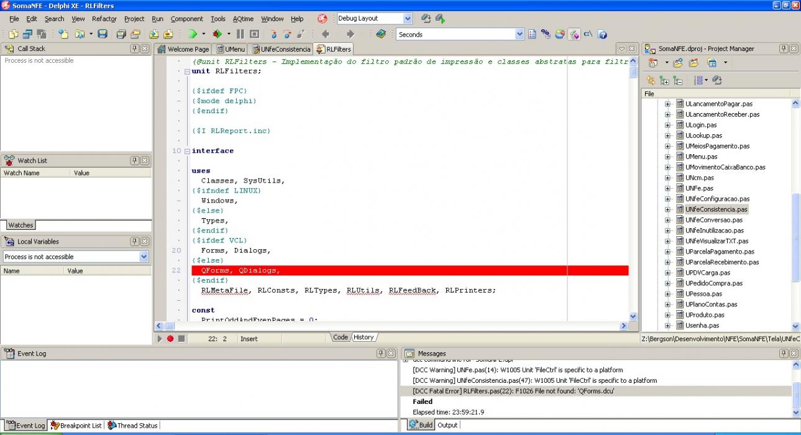This screenshot has width=801, height=435.
Task: Open the Thread Status tab
Action: coord(132,426)
